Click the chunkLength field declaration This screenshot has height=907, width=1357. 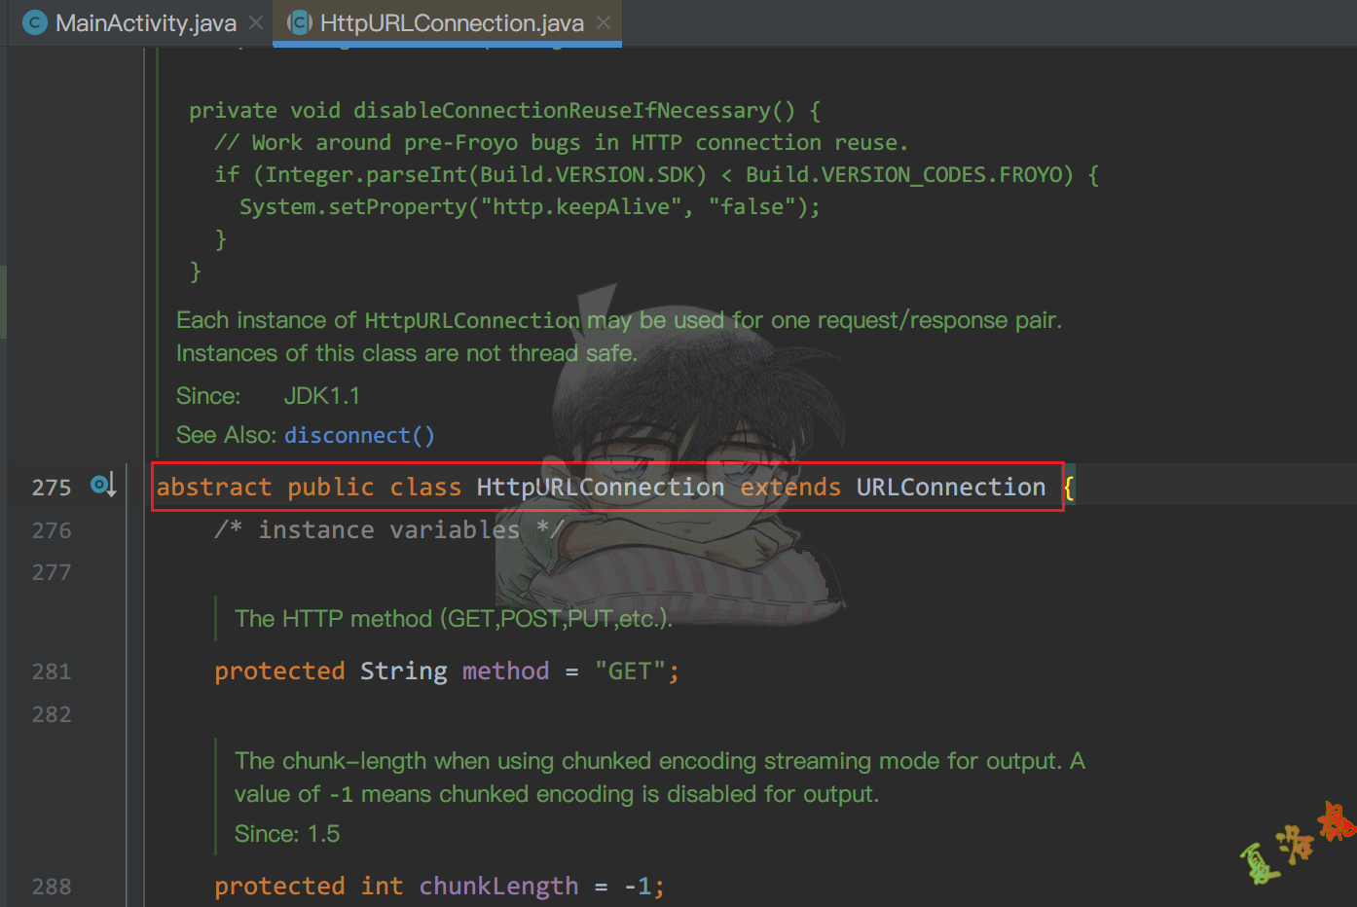(498, 886)
